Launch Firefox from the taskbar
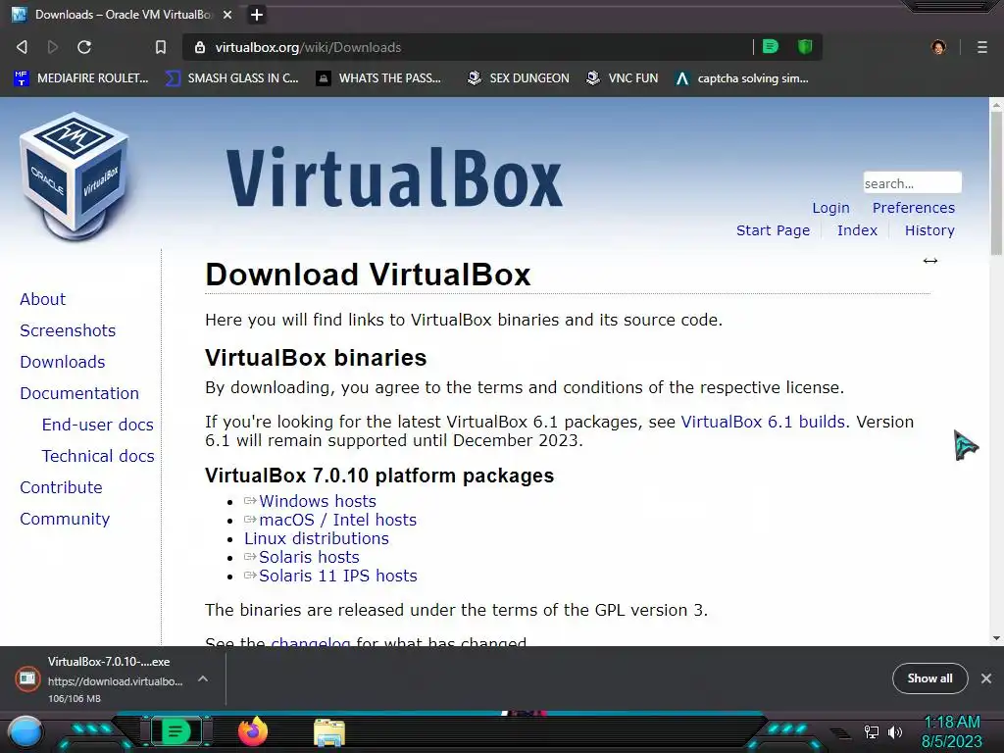This screenshot has height=753, width=1004. click(x=252, y=731)
